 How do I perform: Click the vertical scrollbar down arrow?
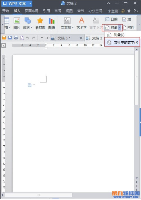click(137, 178)
